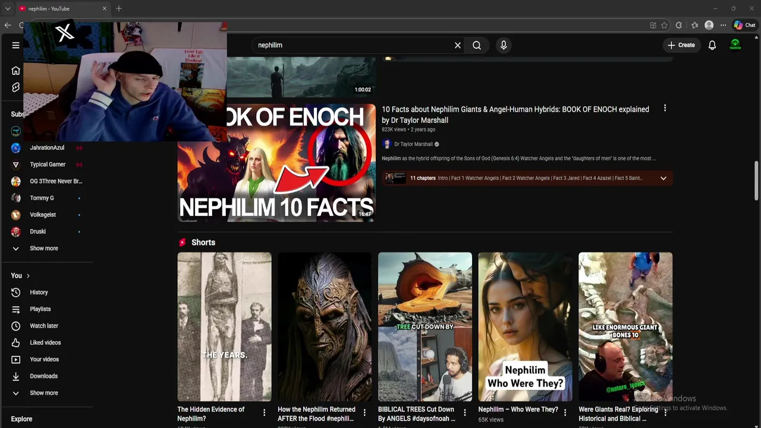Go back with browser arrow
The image size is (761, 428).
pos(8,25)
